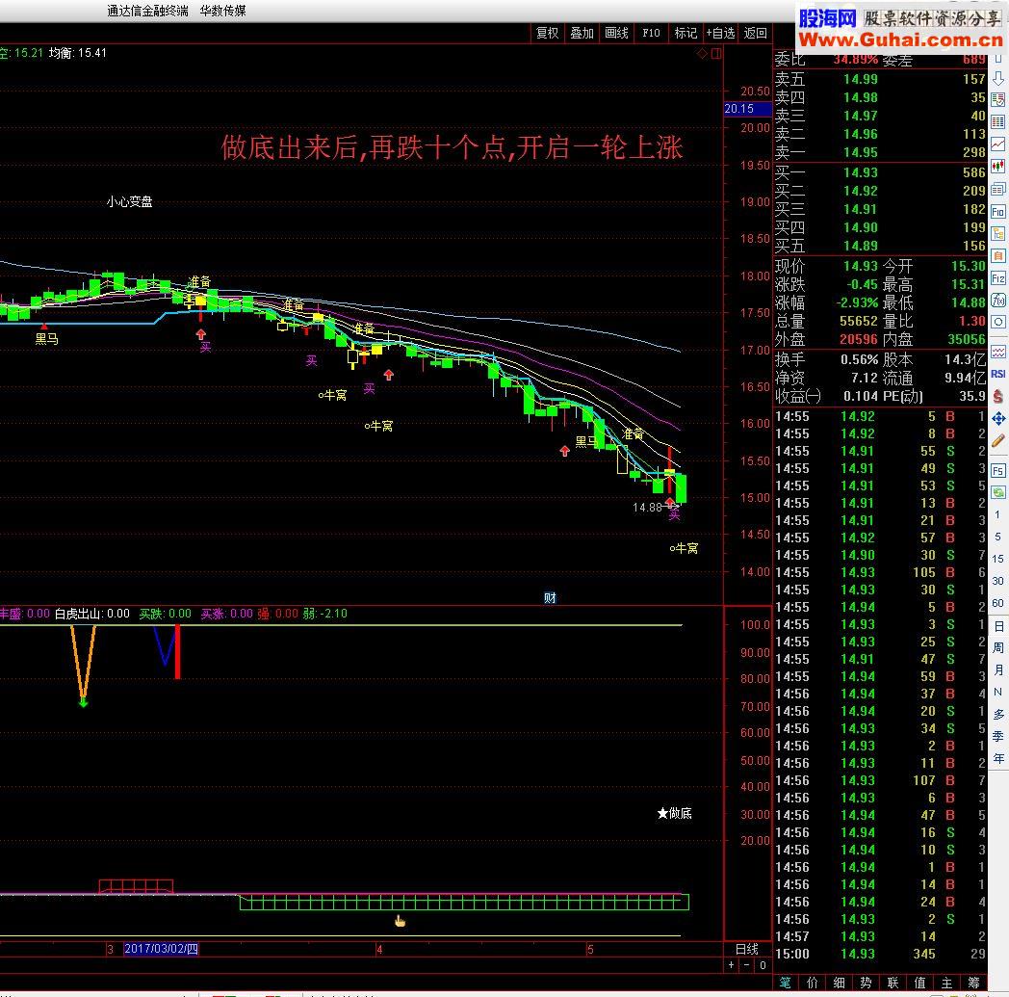The image size is (1009, 997).
Task: Zoom in chart with plus button
Action: click(731, 965)
